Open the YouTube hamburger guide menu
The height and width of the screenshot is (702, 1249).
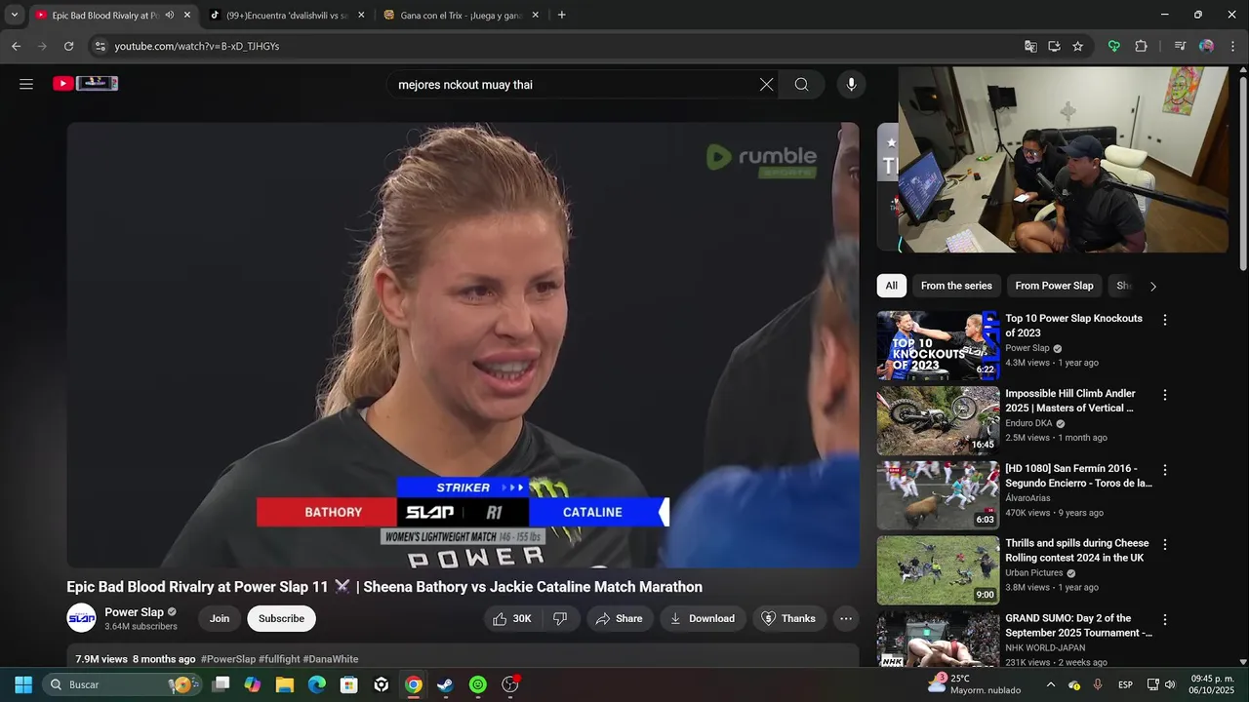pyautogui.click(x=26, y=84)
